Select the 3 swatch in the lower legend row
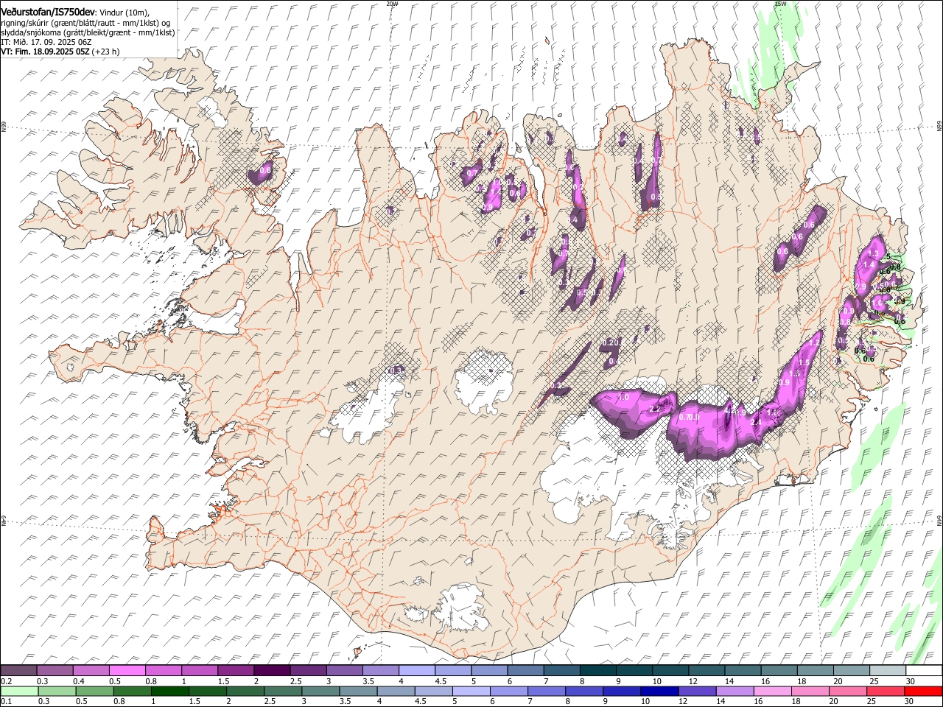This screenshot has height=707, width=943. (320, 691)
